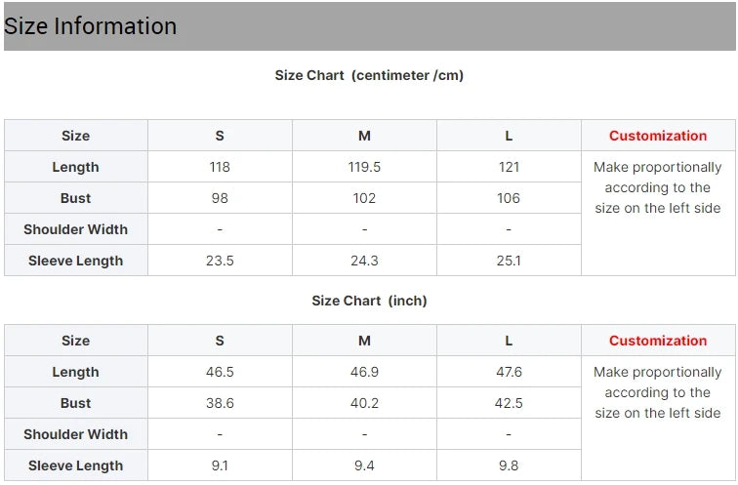Click the 'Size Chart (centimeter /cm)' title
Screen dimensions: 738x485
click(x=369, y=75)
